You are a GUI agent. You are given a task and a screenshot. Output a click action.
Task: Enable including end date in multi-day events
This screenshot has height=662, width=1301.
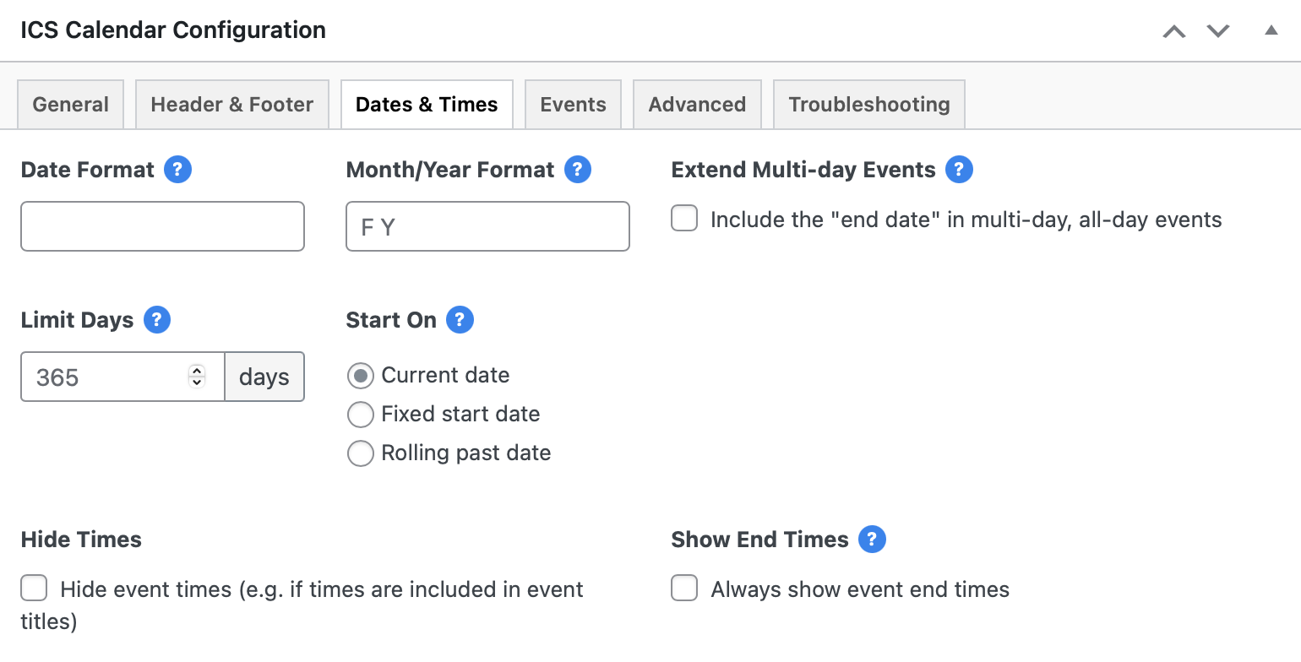point(683,218)
